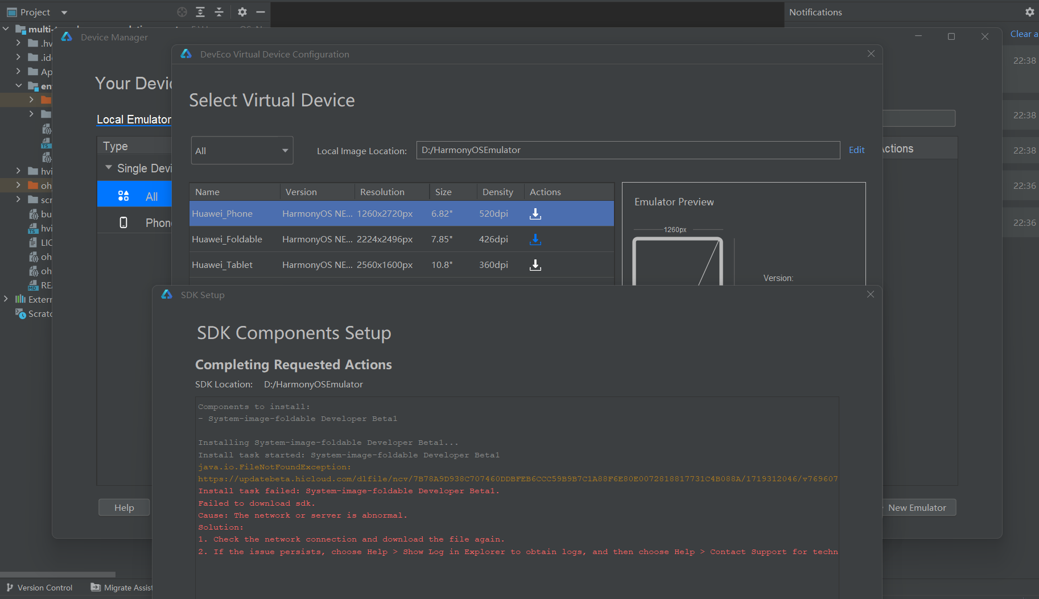The image size is (1039, 599).
Task: Click the External Libraries icon
Action: pyautogui.click(x=20, y=299)
